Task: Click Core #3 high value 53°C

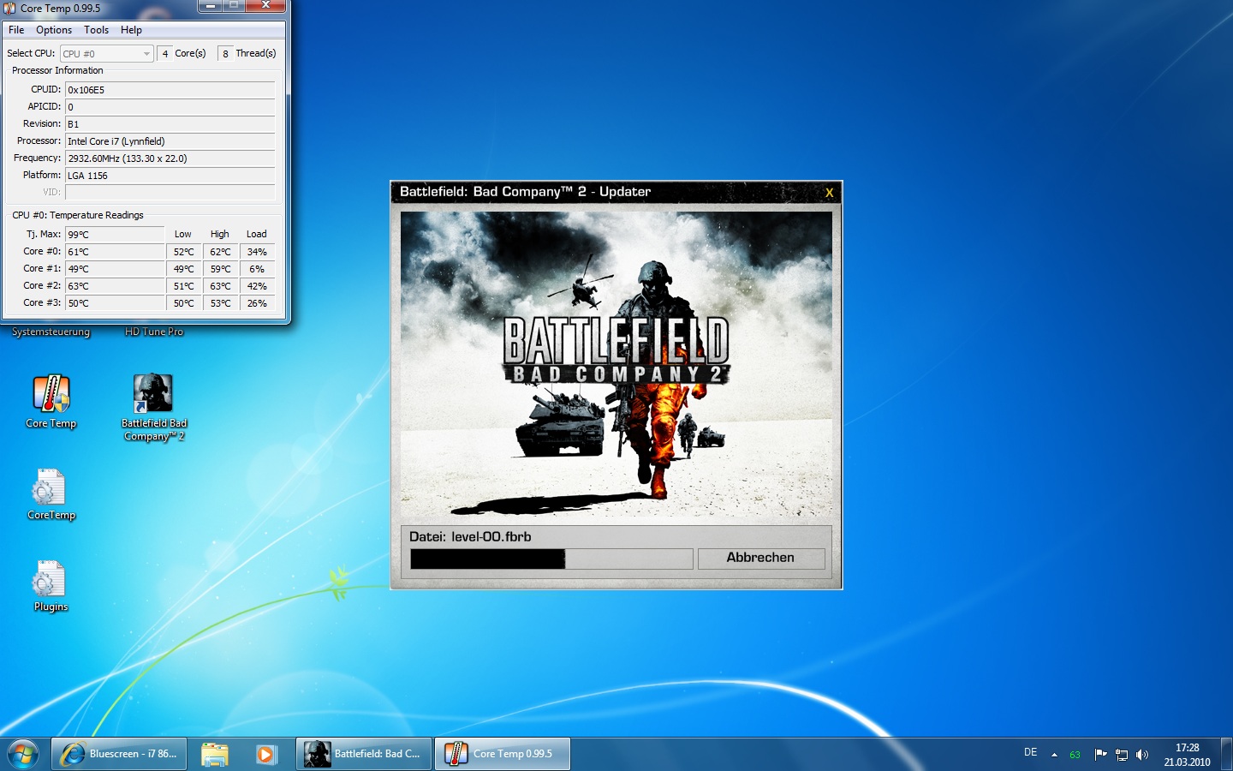Action: [220, 303]
